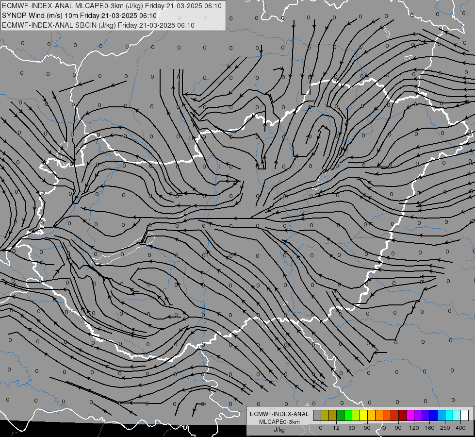Pick the dark maroon swatch after tick 90
Image resolution: width=475 pixels, height=437 pixels.
tap(402, 416)
